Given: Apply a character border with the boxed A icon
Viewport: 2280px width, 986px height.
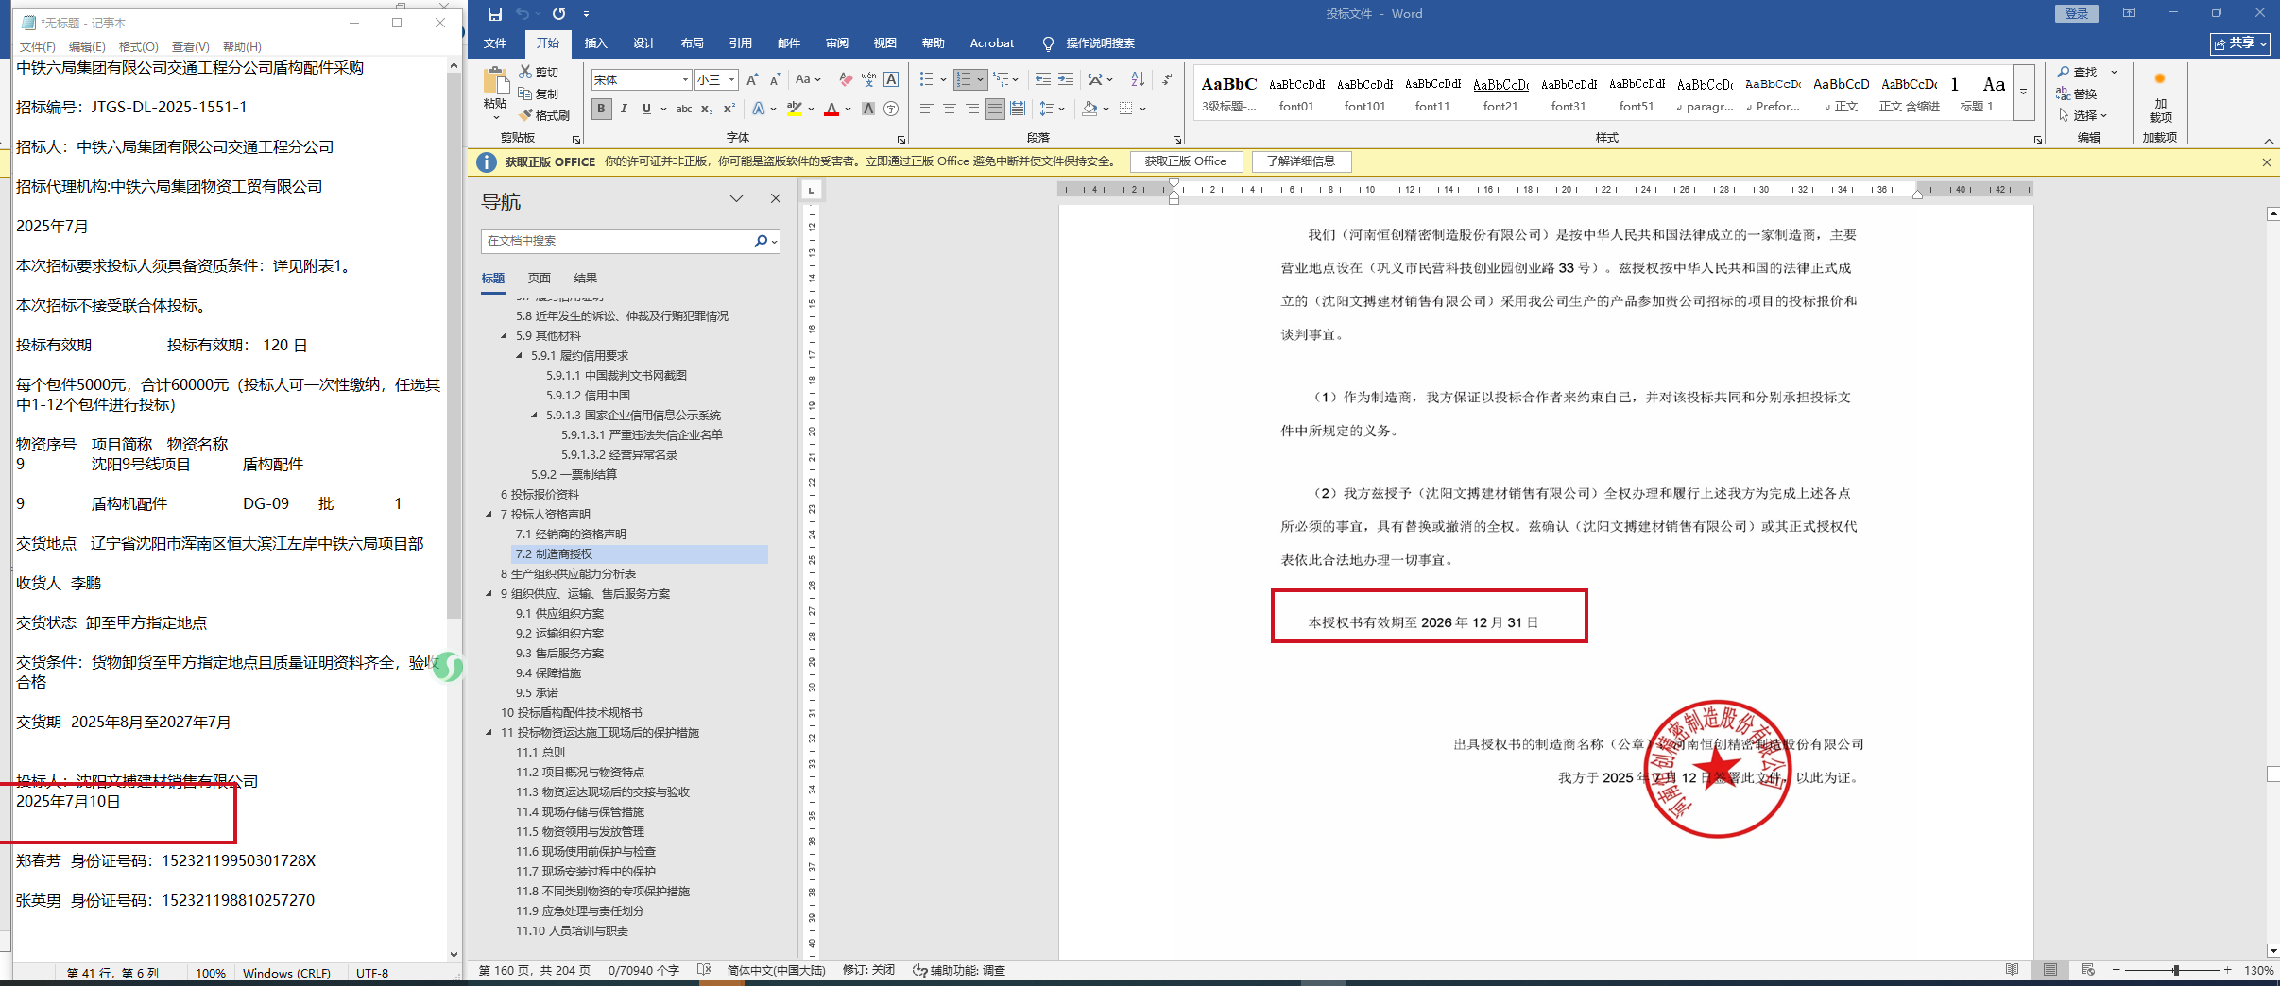Looking at the screenshot, I should pos(891,80).
